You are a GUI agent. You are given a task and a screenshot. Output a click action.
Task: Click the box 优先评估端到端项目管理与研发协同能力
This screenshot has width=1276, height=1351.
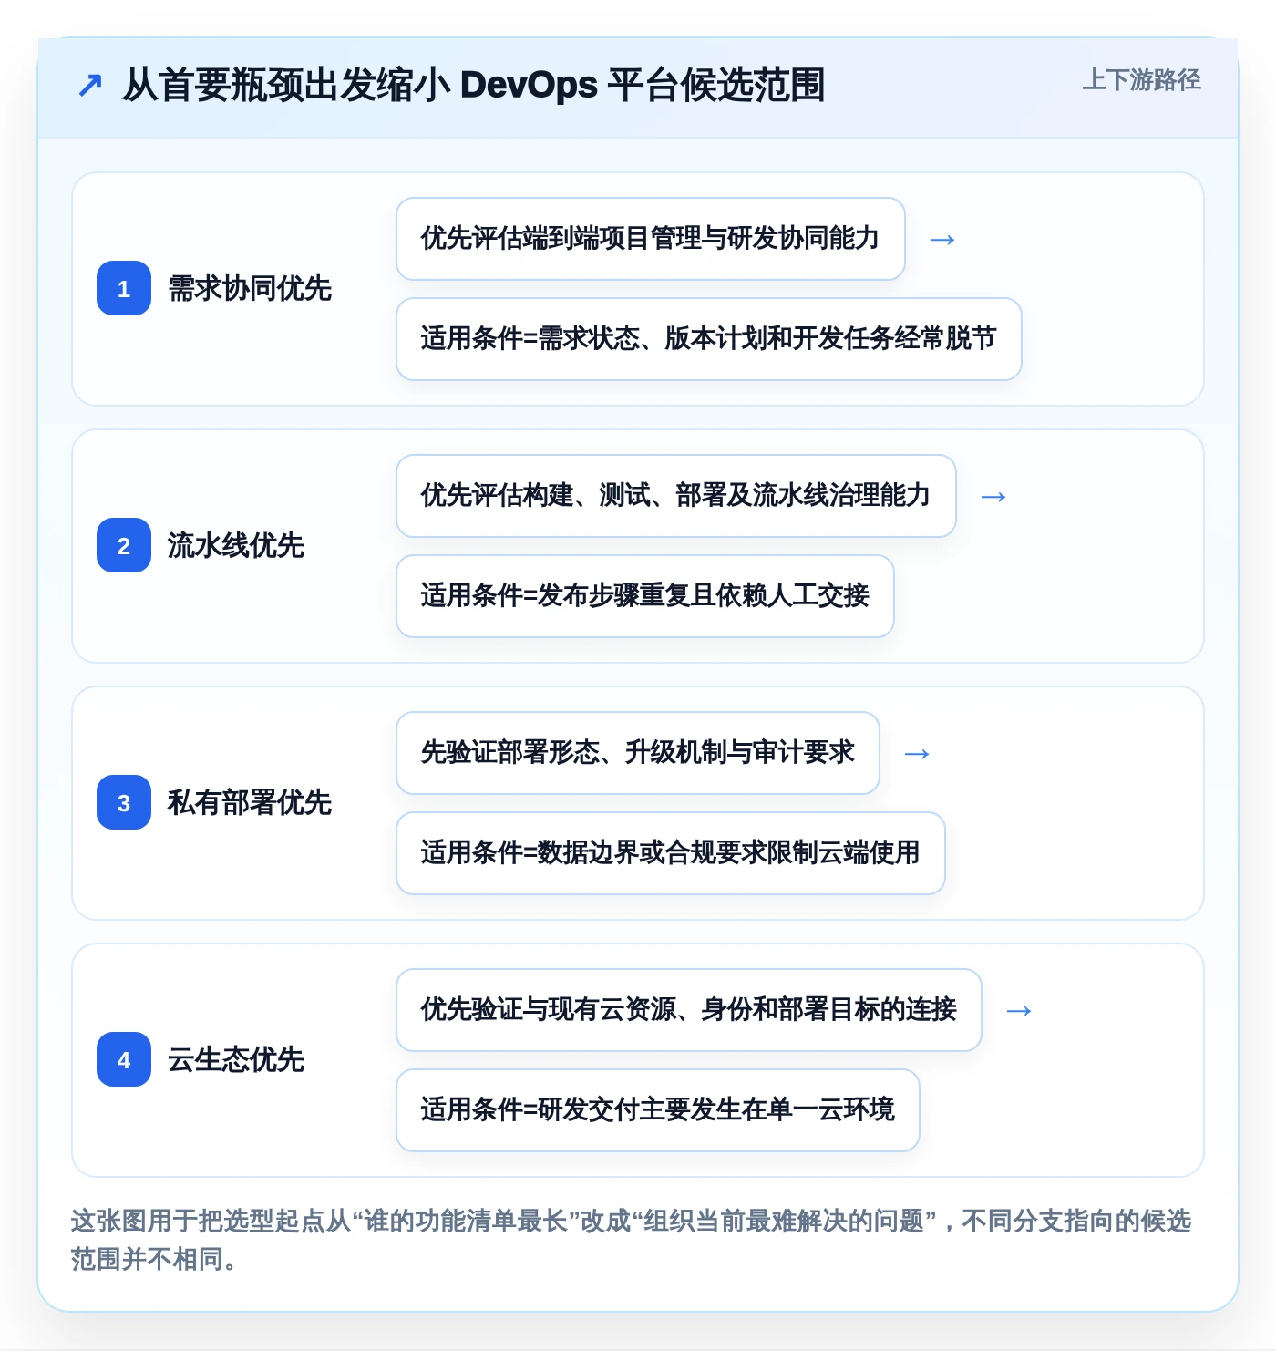(x=651, y=239)
